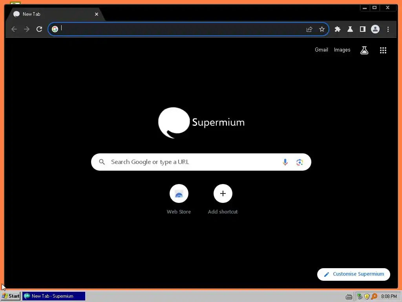Open Search Labs flask icon on page
The width and height of the screenshot is (402, 302).
[364, 50]
